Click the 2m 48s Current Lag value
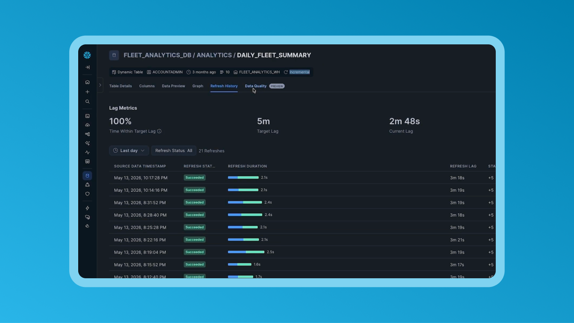574x323 pixels. point(404,121)
